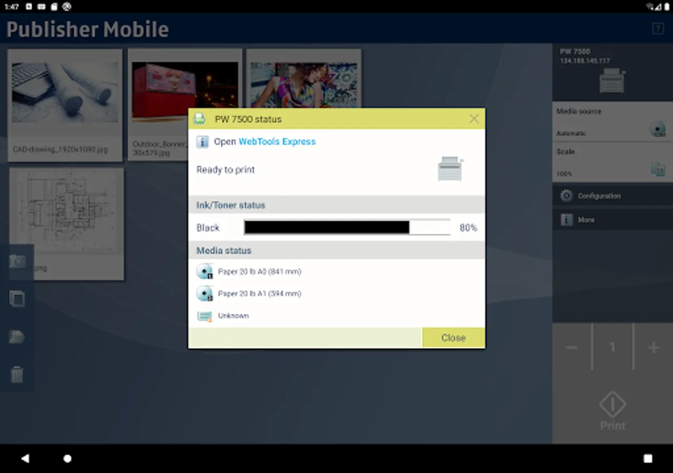
Task: Click the 'Unknown' media text
Action: pos(233,316)
